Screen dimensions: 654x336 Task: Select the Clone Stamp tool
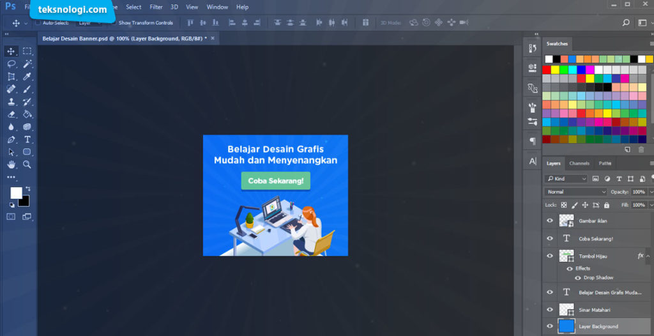pyautogui.click(x=11, y=102)
